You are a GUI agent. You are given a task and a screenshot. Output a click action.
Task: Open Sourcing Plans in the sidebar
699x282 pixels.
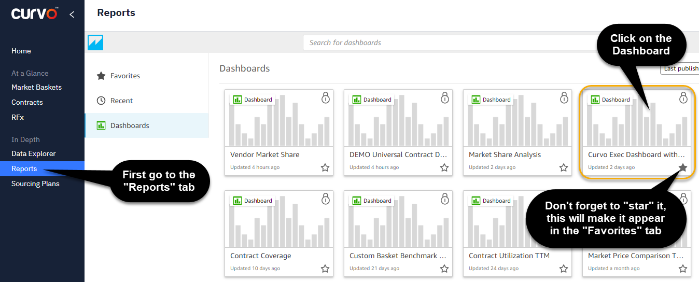coord(35,184)
